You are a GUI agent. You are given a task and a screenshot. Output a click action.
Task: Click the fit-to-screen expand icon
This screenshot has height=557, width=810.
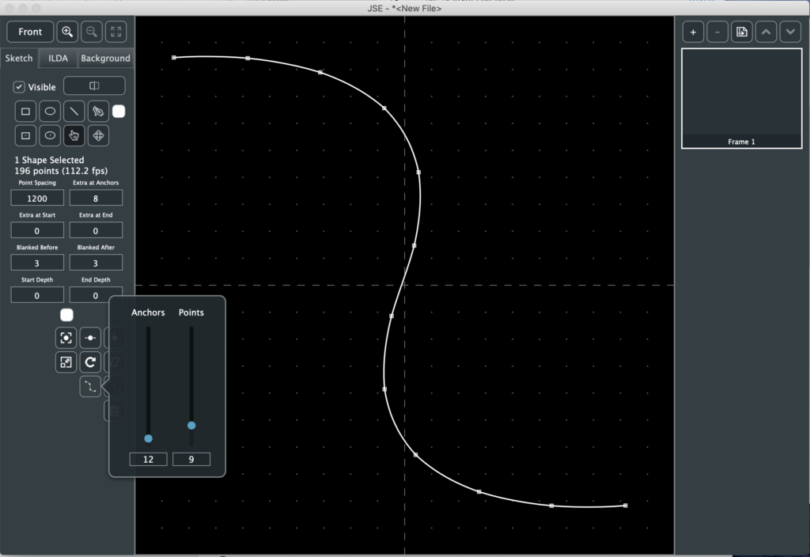point(115,32)
